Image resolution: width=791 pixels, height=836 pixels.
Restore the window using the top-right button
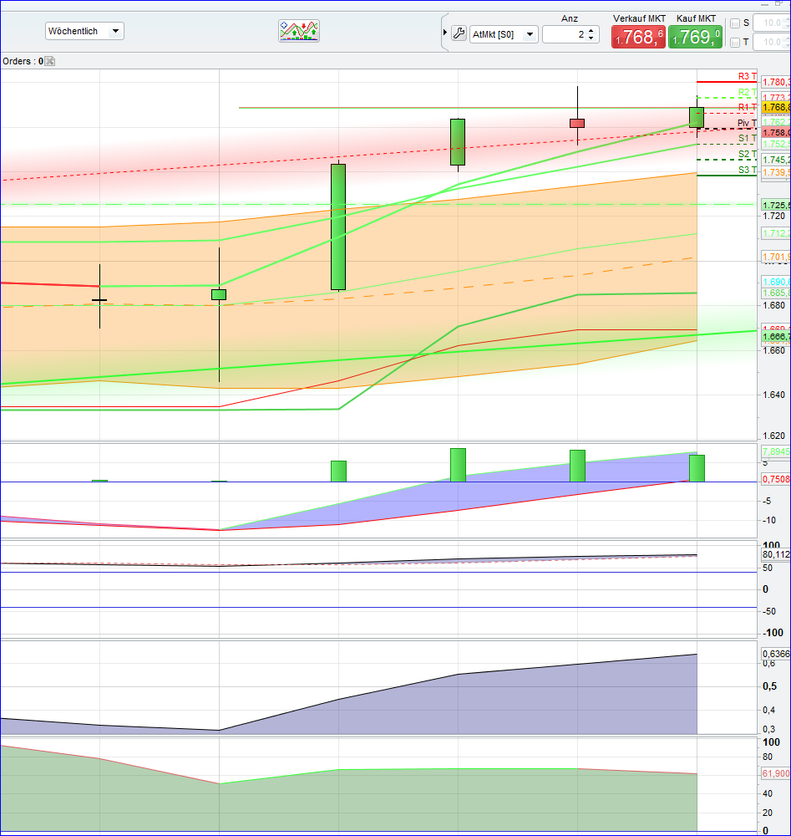pyautogui.click(x=778, y=3)
